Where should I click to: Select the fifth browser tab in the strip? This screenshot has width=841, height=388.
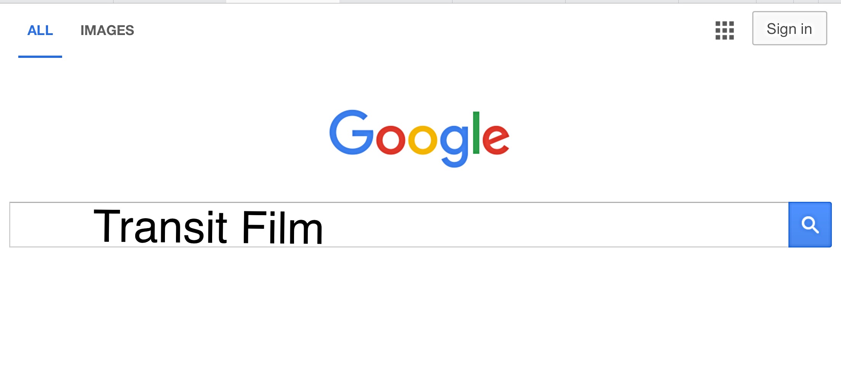click(509, 2)
